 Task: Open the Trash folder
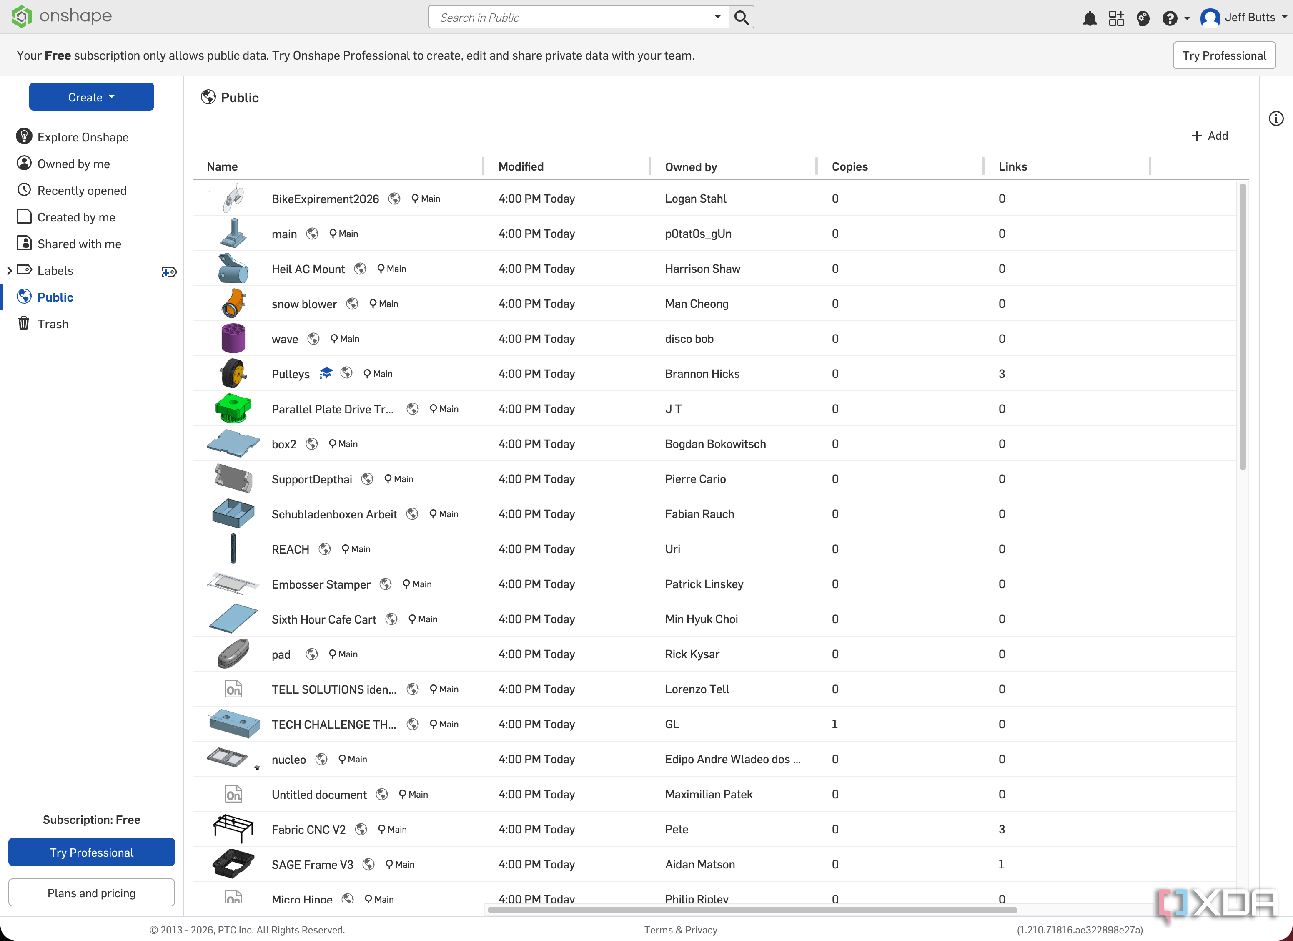pos(43,324)
